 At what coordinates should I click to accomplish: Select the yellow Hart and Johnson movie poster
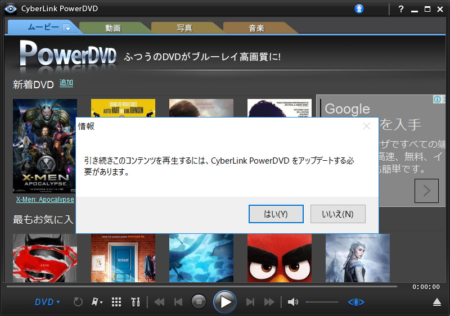(123, 108)
